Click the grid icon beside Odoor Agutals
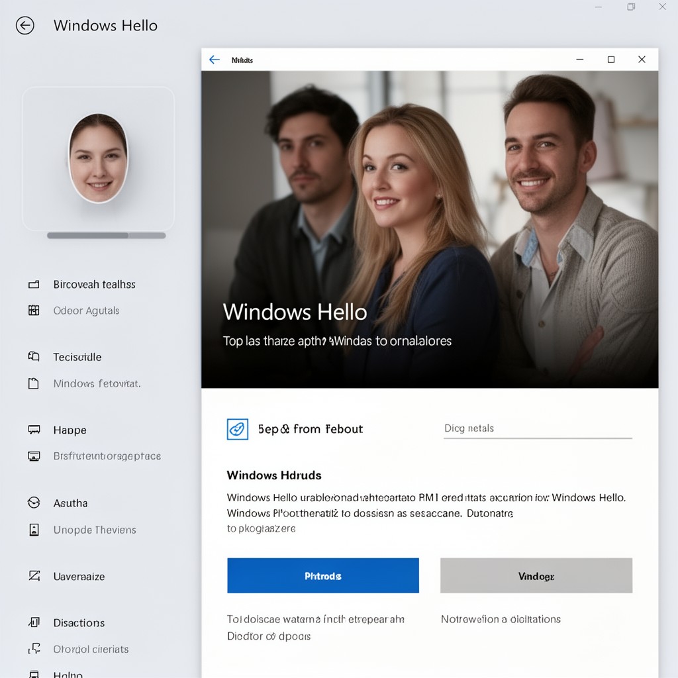The width and height of the screenshot is (678, 678). point(34,310)
